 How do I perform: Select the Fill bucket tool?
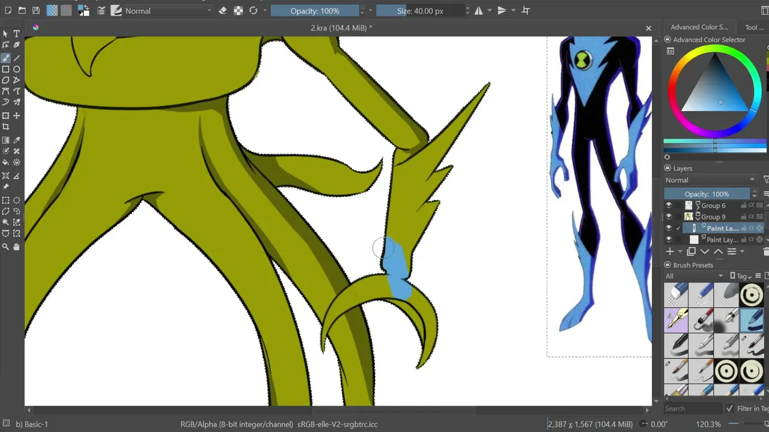[6, 163]
